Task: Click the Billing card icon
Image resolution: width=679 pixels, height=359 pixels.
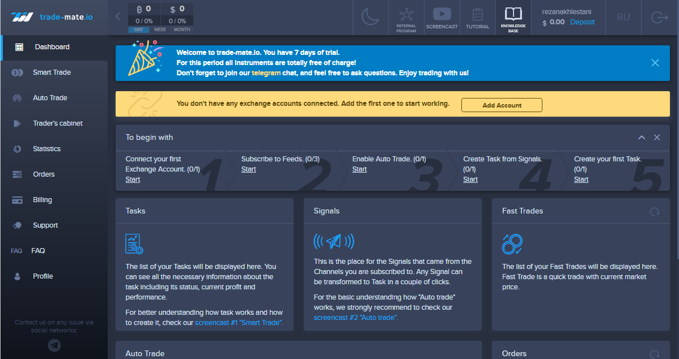Action: click(18, 200)
